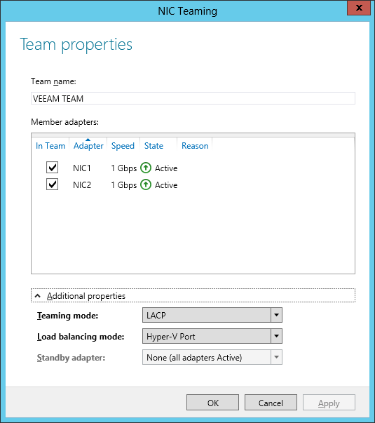Viewport: 375px width, 423px height.
Task: Select the NIC1 adapter name
Action: pyautogui.click(x=82, y=168)
